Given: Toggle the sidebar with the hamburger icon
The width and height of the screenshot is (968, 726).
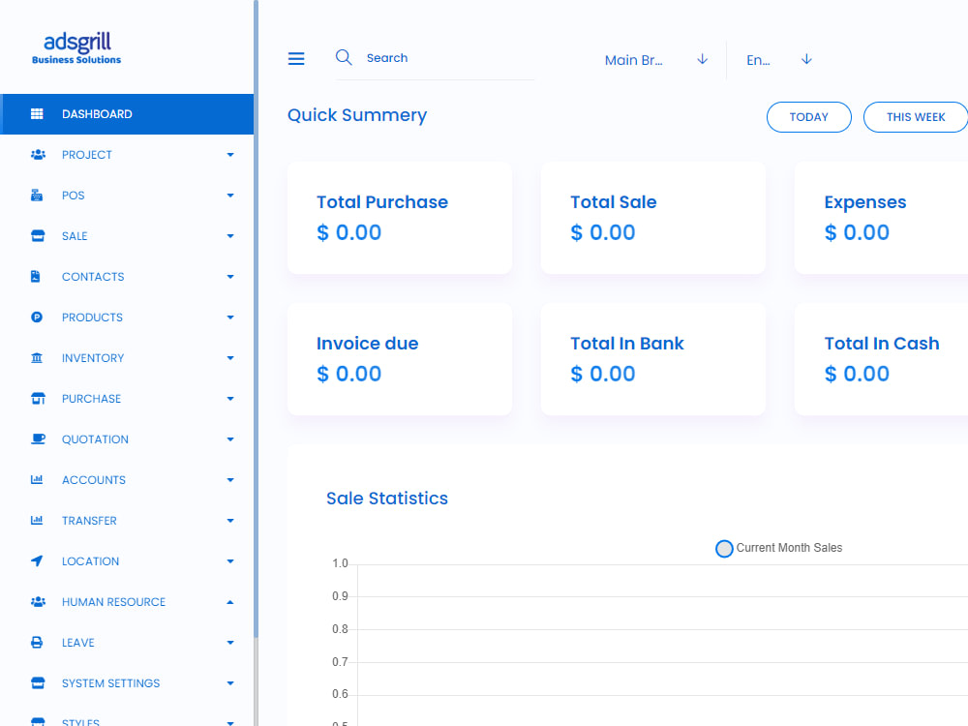Looking at the screenshot, I should coord(296,58).
